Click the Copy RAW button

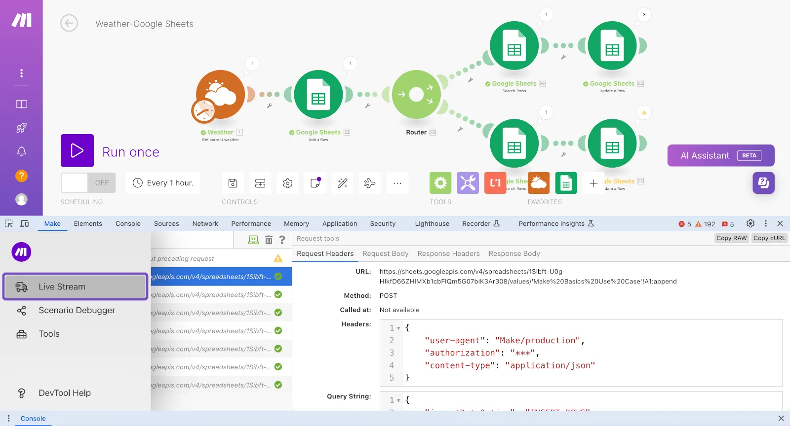pos(731,238)
